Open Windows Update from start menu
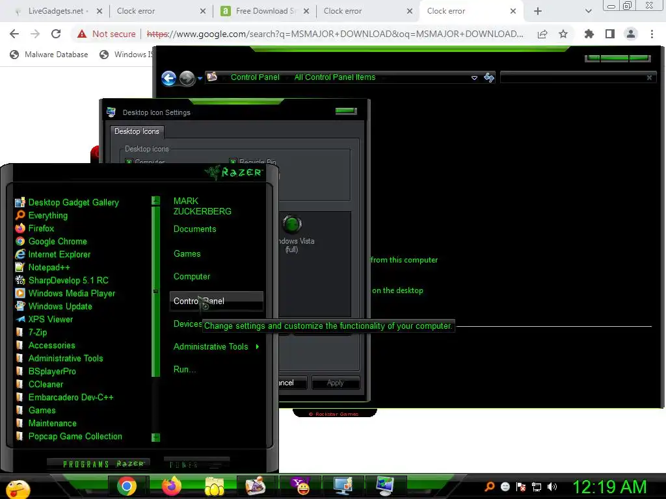Viewport: 666px width, 499px height. tap(53, 307)
